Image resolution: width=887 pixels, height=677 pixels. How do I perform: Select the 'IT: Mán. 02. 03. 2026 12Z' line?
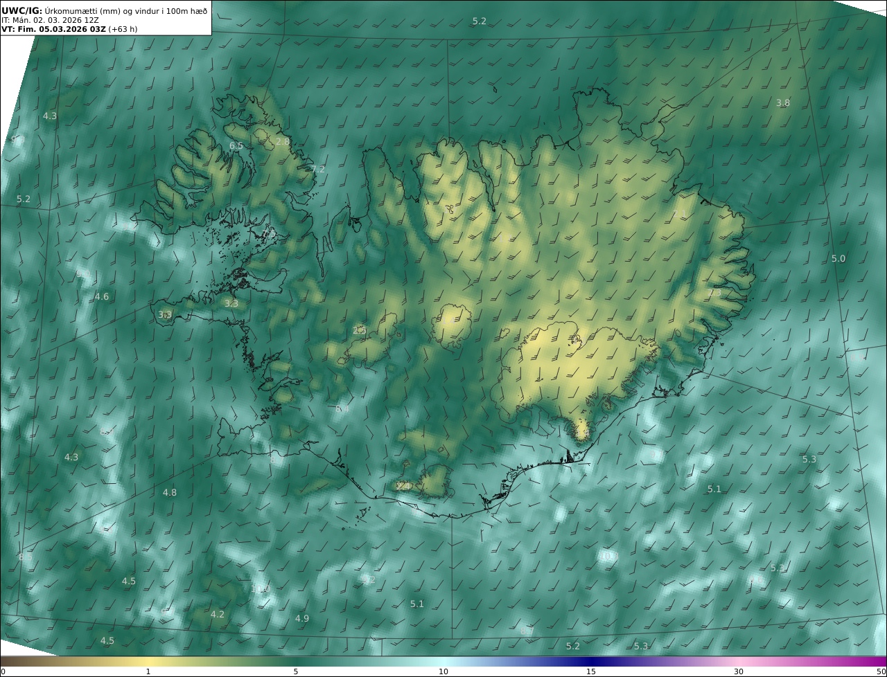coord(50,20)
